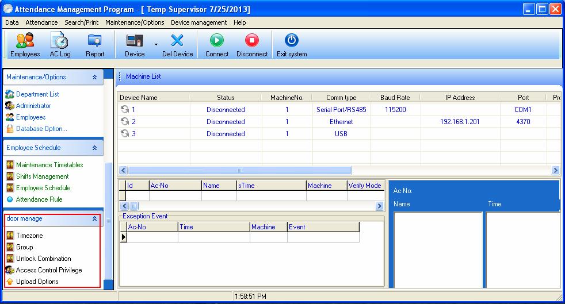Open the Access Control Privilege link
The width and height of the screenshot is (565, 304).
(x=49, y=270)
